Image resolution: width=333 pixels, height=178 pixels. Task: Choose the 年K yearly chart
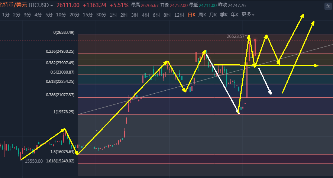(235, 14)
